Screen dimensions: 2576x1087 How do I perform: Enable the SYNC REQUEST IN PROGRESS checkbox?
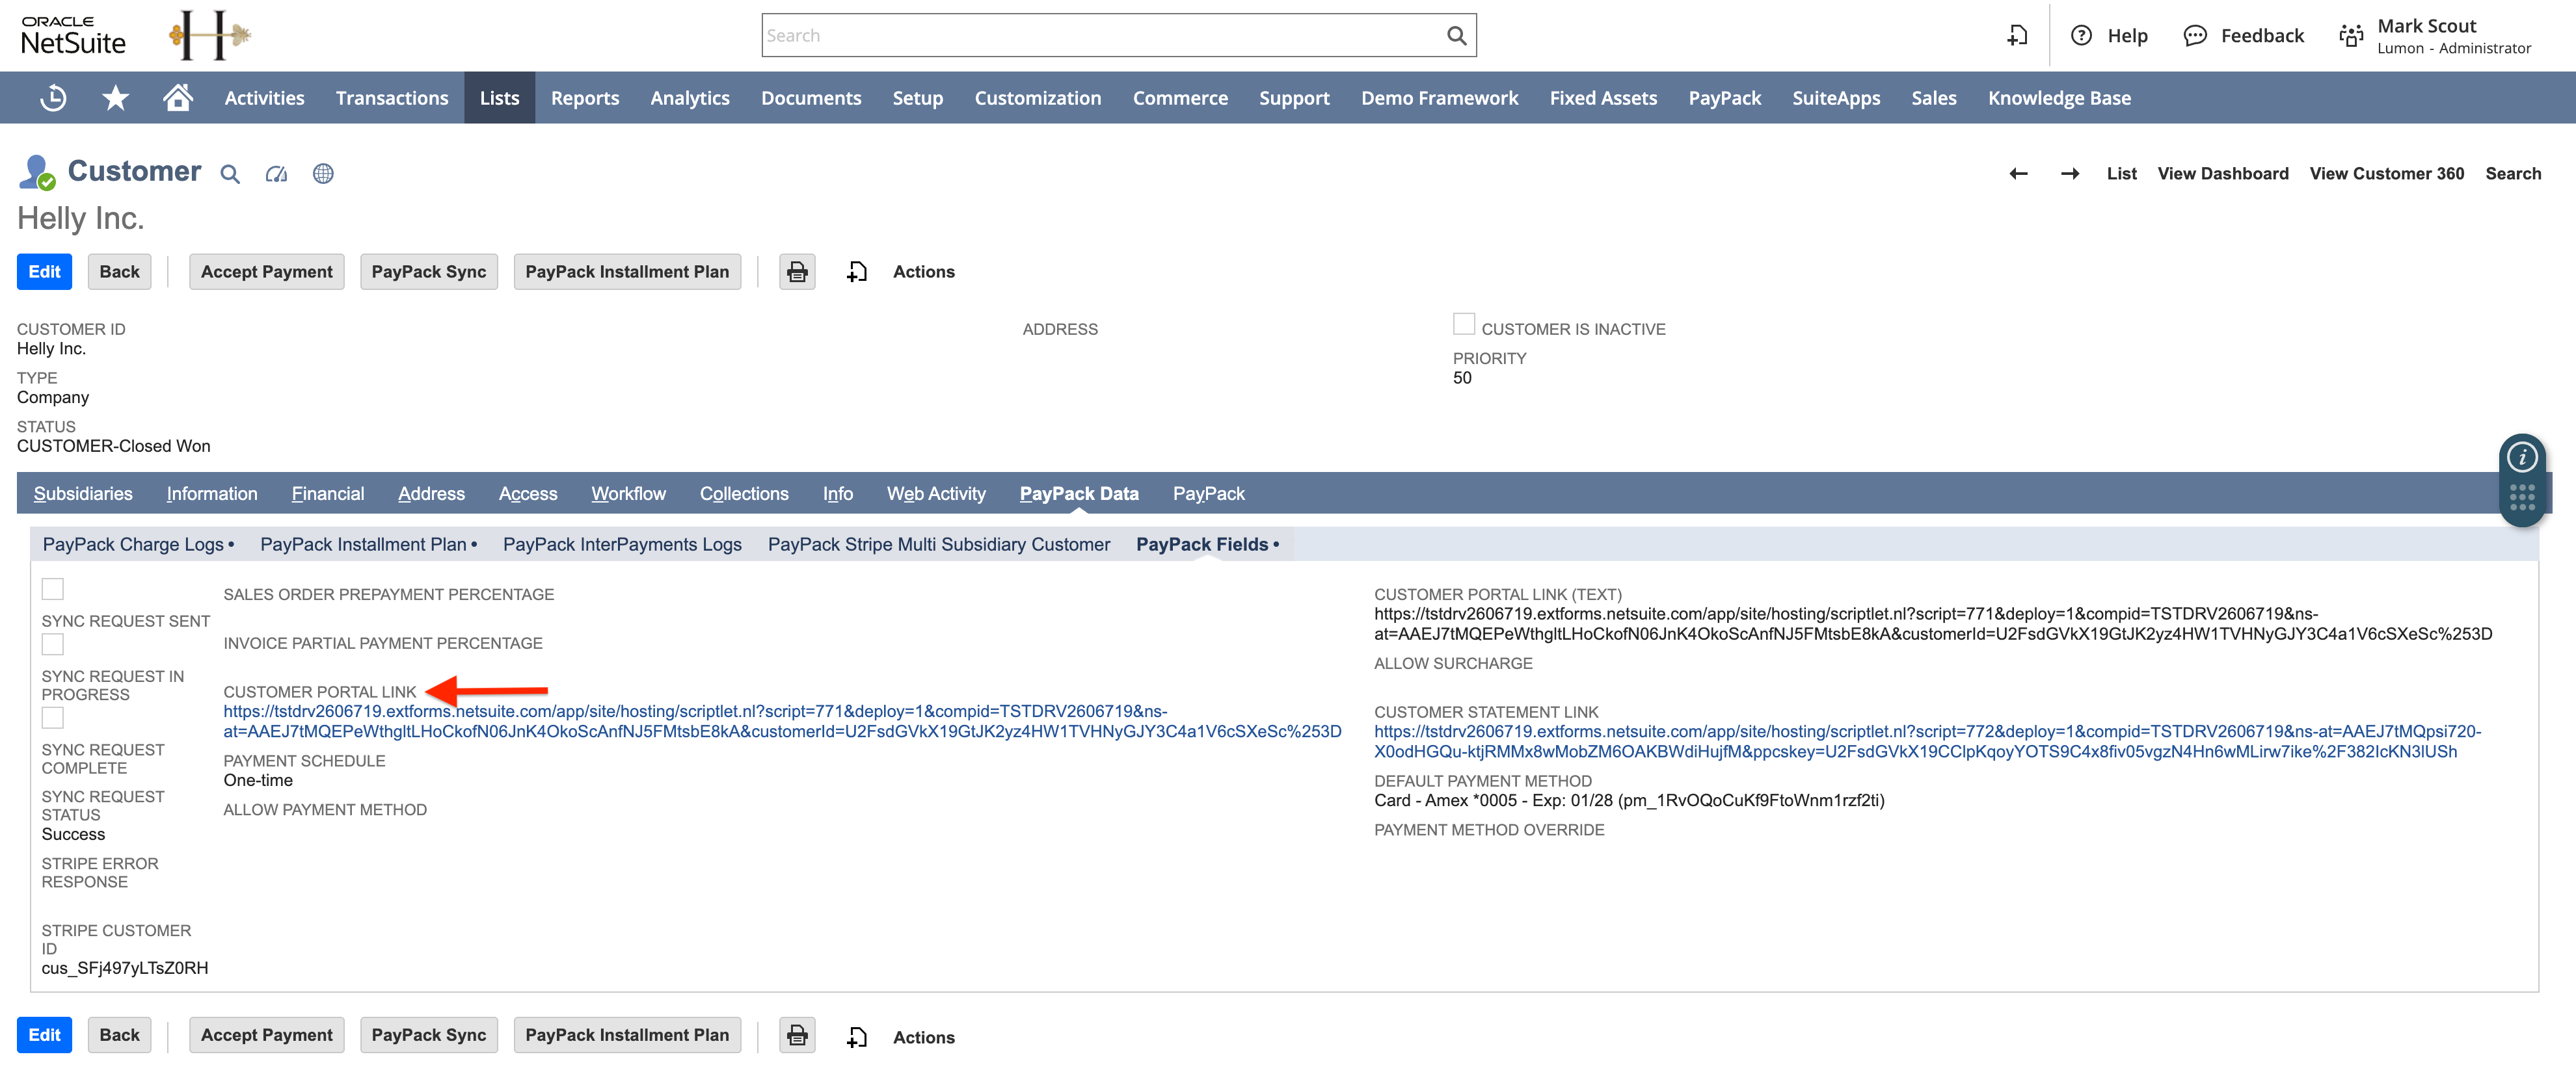(52, 644)
